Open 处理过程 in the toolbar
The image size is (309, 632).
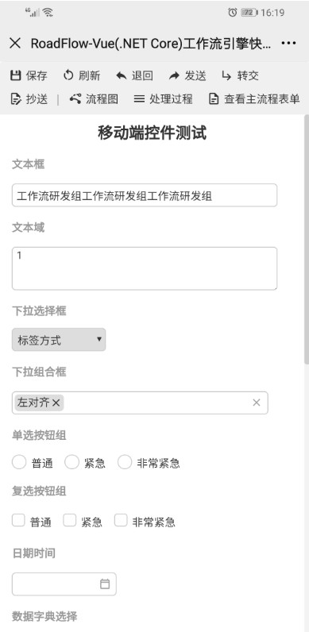pyautogui.click(x=164, y=98)
